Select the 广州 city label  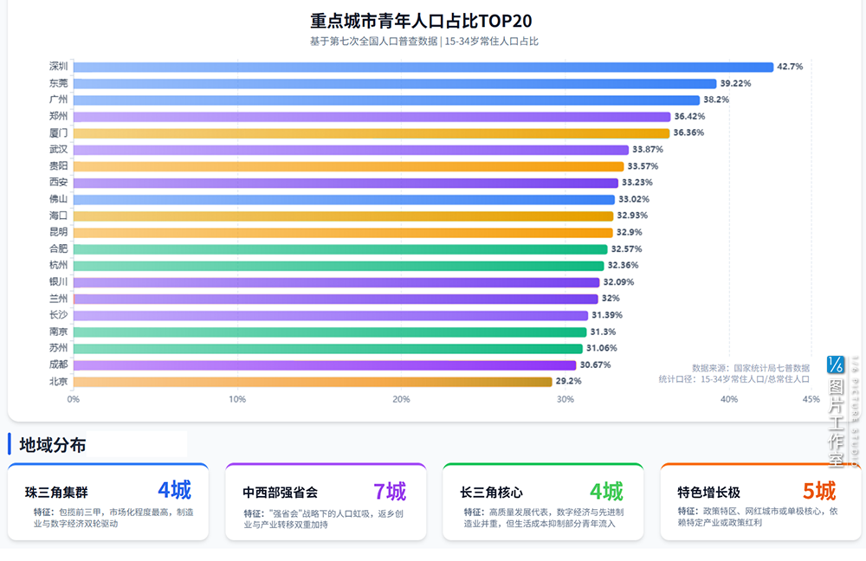pos(59,100)
